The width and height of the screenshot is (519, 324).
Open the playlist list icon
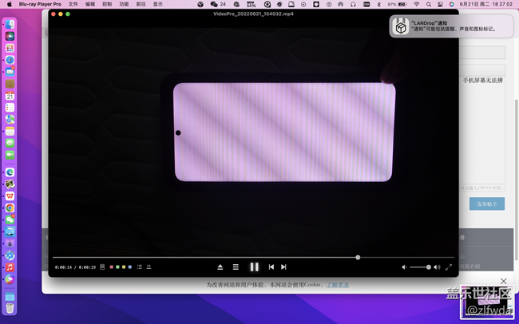(x=140, y=267)
